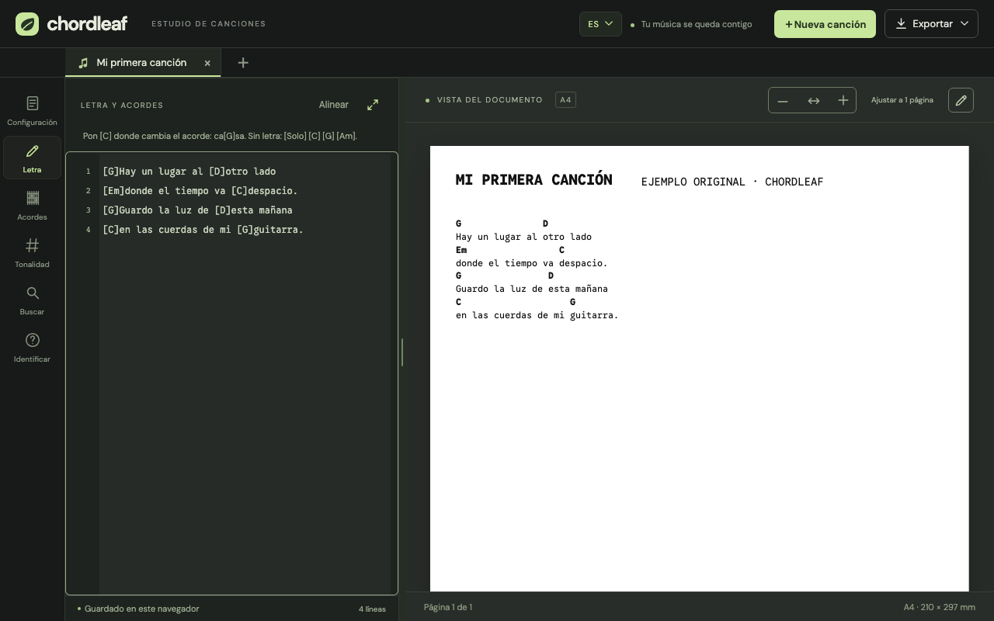Viewport: 994px width, 621px height.
Task: Click editor line "[G]Hay un lugar al [D]otro lado"
Action: coord(189,172)
